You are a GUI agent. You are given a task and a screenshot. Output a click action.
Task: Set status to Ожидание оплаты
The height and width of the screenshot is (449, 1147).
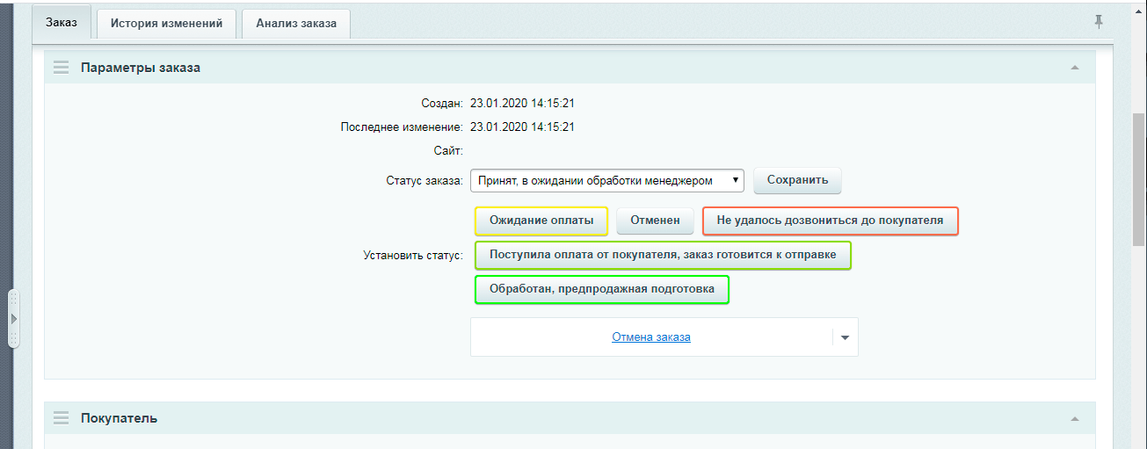tap(541, 221)
